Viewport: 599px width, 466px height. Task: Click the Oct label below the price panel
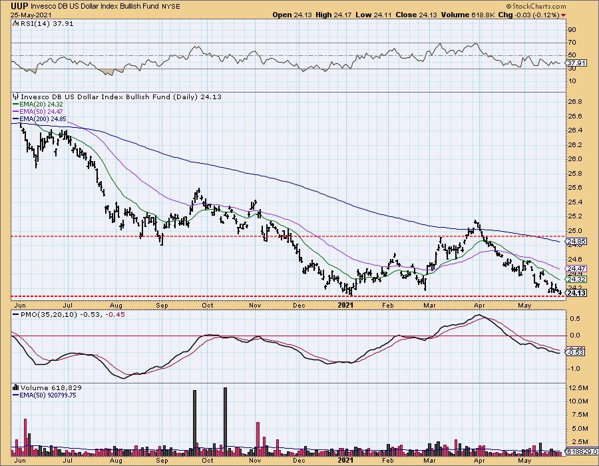pos(208,305)
